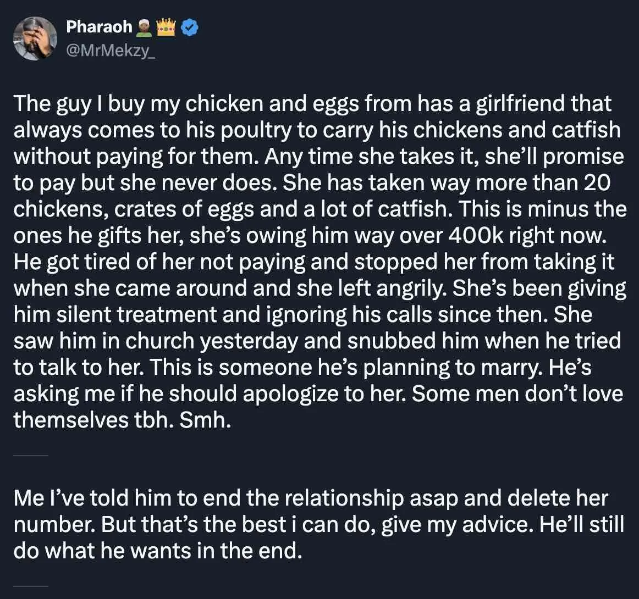
Task: Click the turbaned man emoji after Pharaoh
Action: (145, 27)
